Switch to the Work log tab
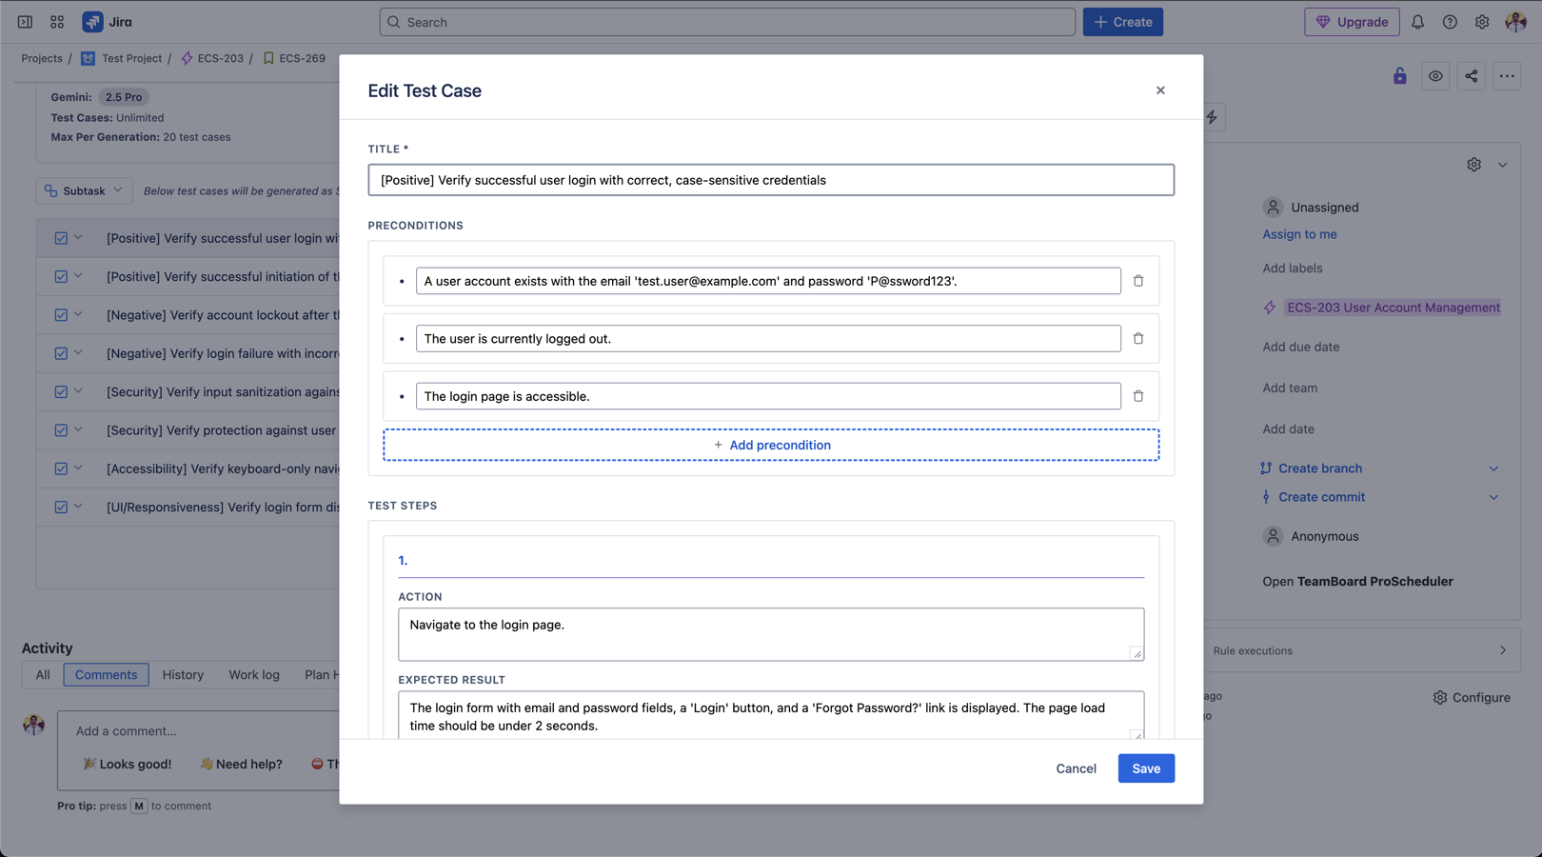Viewport: 1542px width, 857px height. [253, 674]
